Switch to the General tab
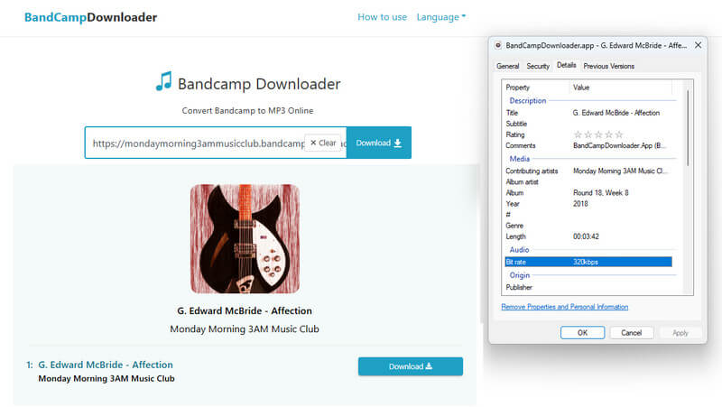 pos(508,66)
